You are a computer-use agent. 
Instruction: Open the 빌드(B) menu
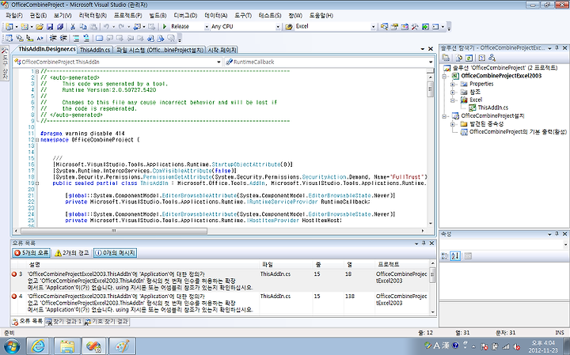tap(158, 16)
